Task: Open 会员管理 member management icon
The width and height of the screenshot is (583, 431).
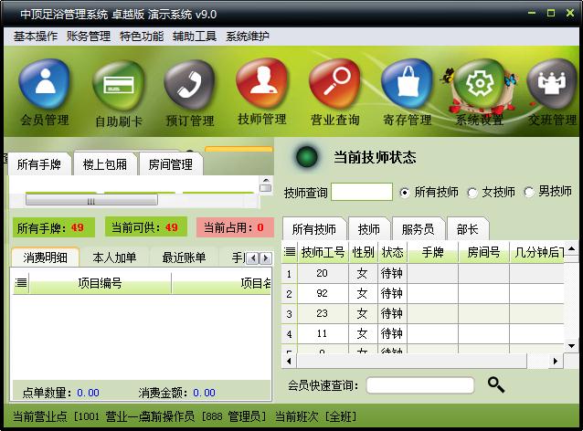Action: pyautogui.click(x=44, y=84)
